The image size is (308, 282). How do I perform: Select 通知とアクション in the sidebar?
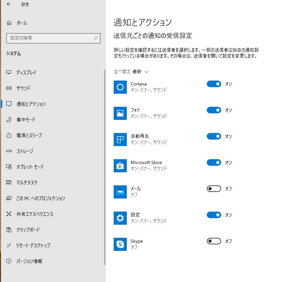[31, 104]
